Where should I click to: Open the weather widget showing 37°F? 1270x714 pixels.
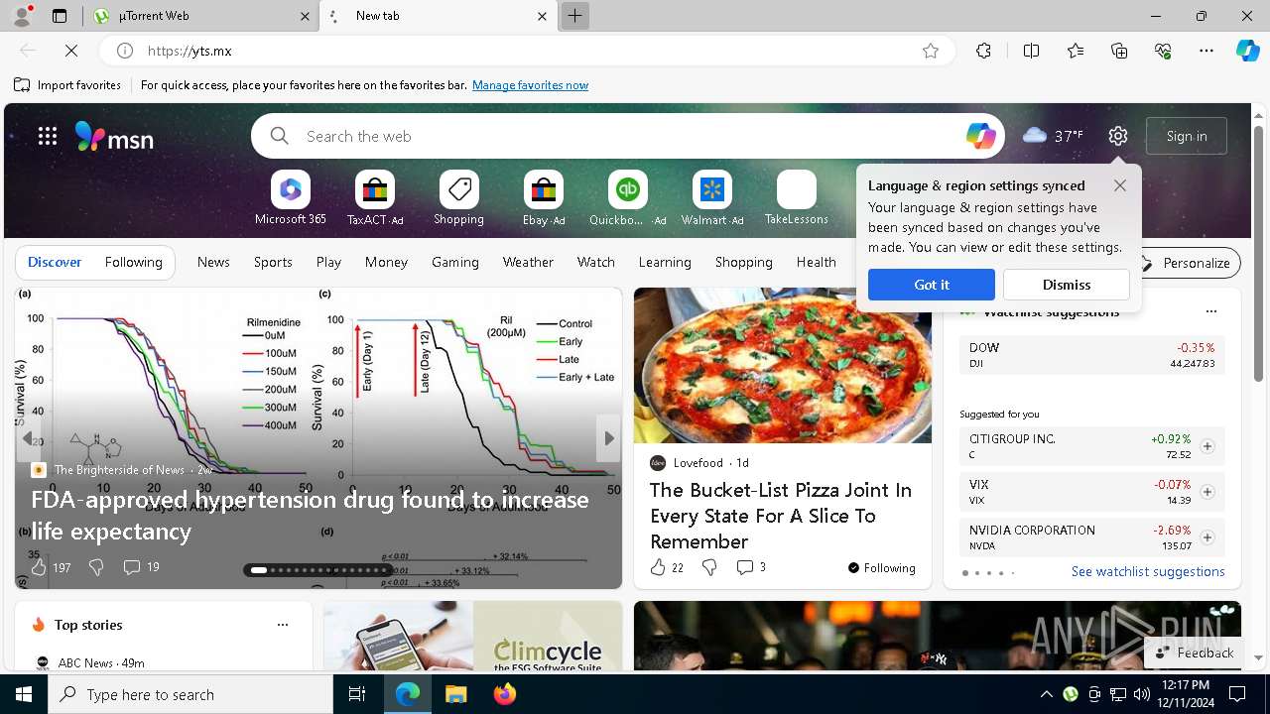1053,136
